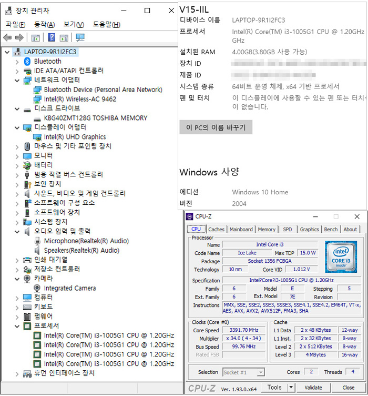Screen dimensions: 368x396
Task: Select the 휴먼 인터페이스 장치 icon
Action: pos(27,373)
